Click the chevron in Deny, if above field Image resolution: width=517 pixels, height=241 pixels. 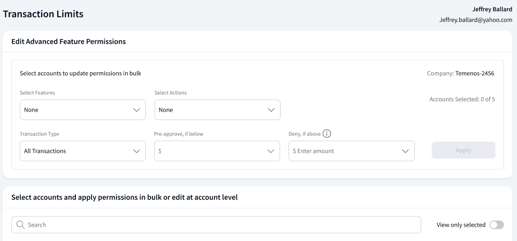tap(405, 151)
